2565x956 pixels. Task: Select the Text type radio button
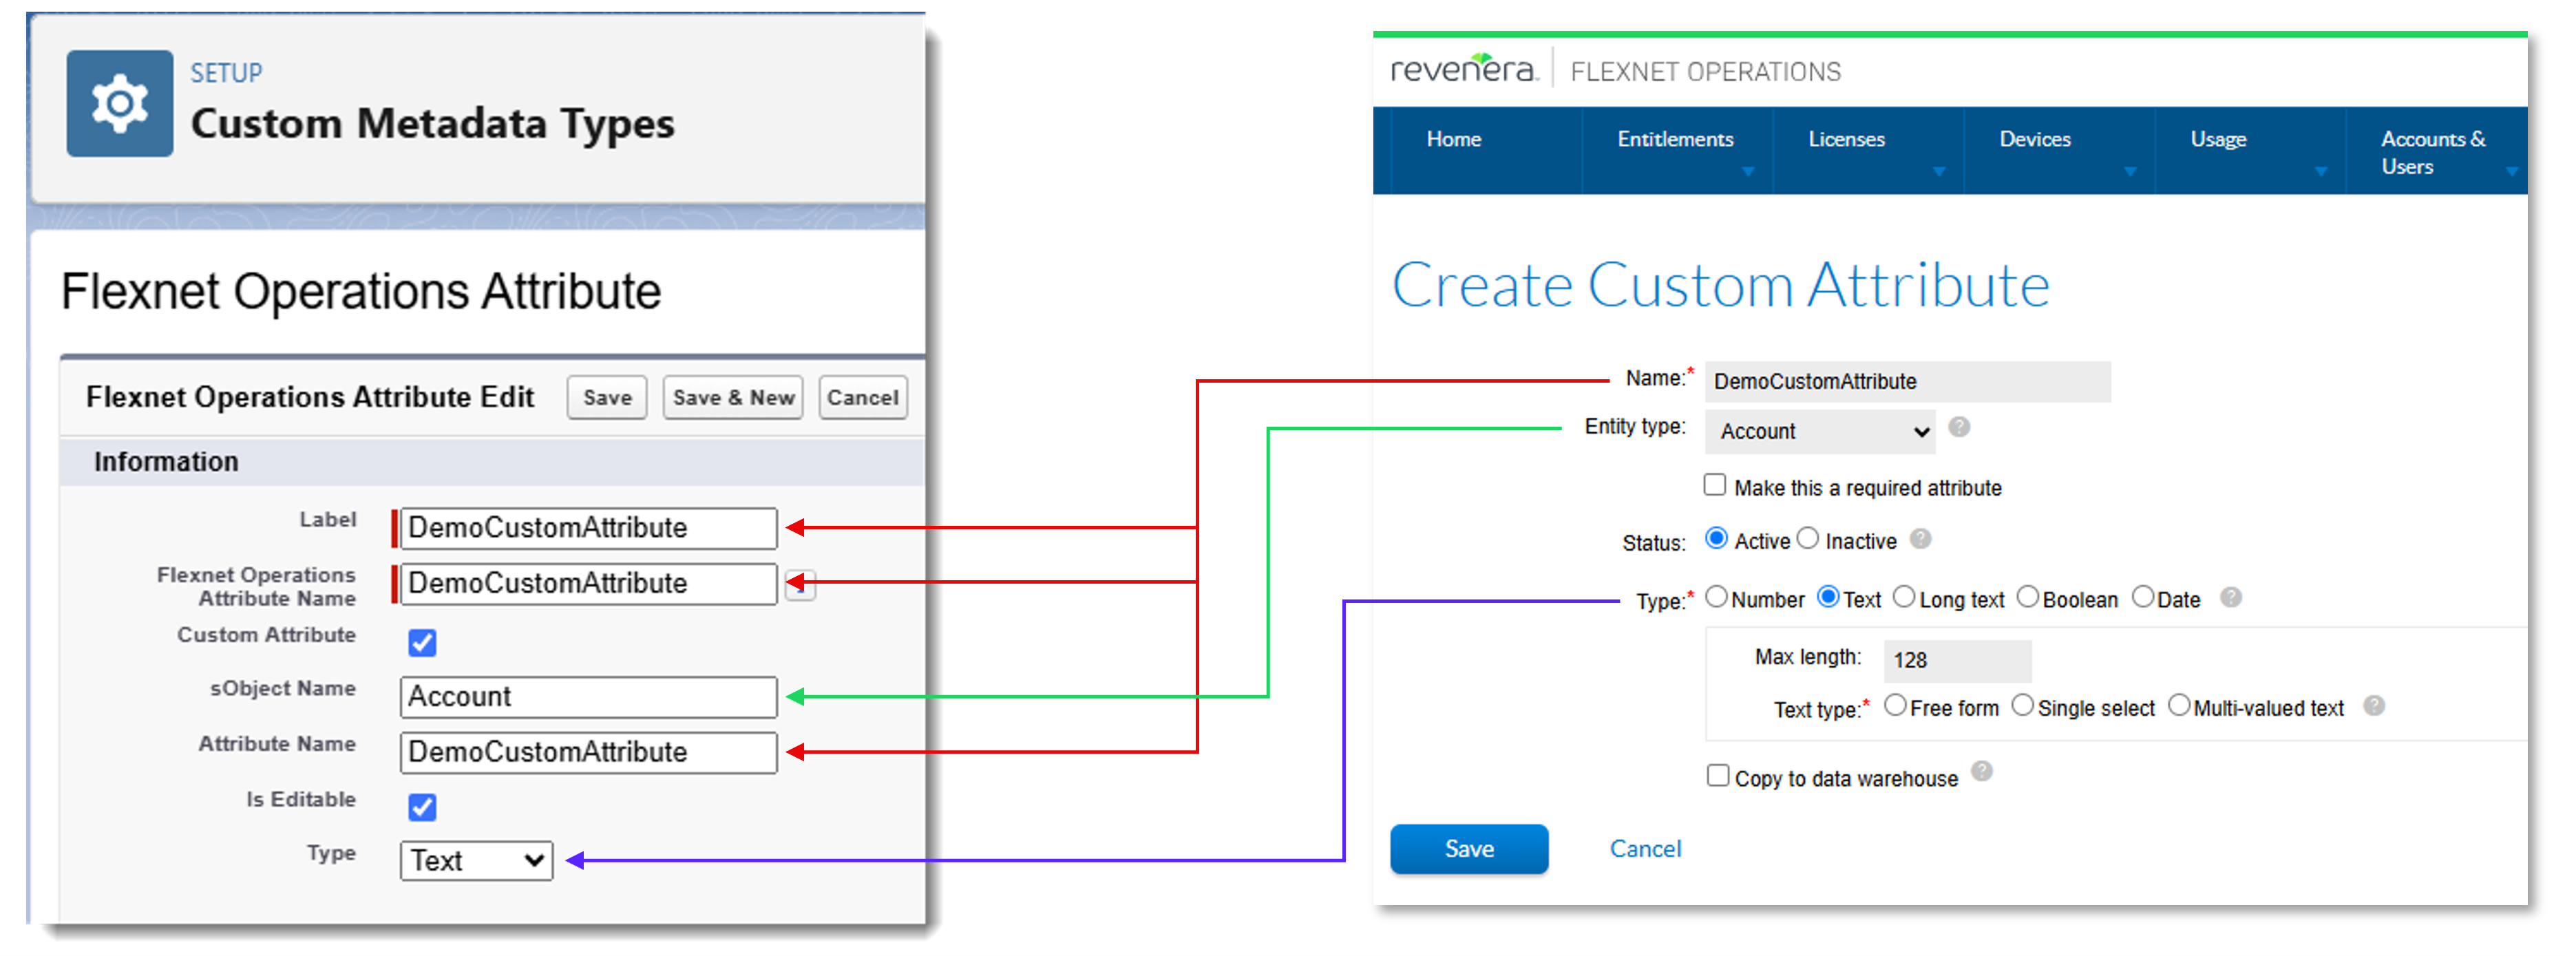click(1828, 597)
